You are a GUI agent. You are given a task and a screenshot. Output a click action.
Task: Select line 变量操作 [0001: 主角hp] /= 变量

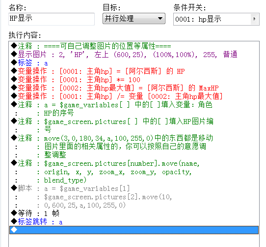pos(134,96)
